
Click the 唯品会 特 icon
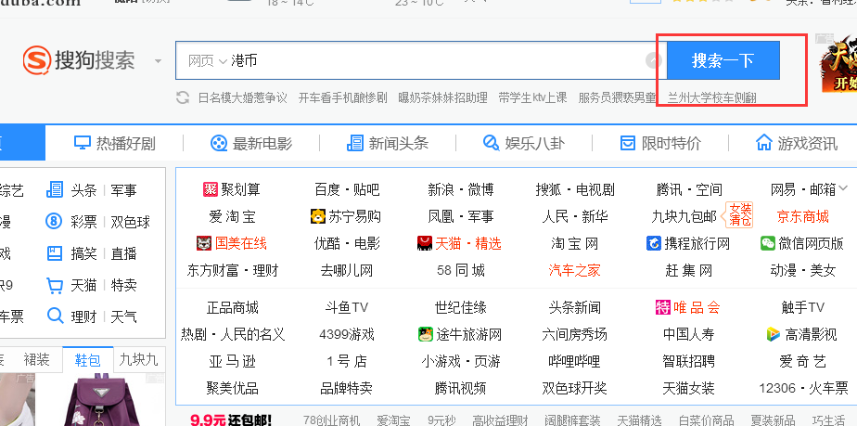click(x=663, y=307)
